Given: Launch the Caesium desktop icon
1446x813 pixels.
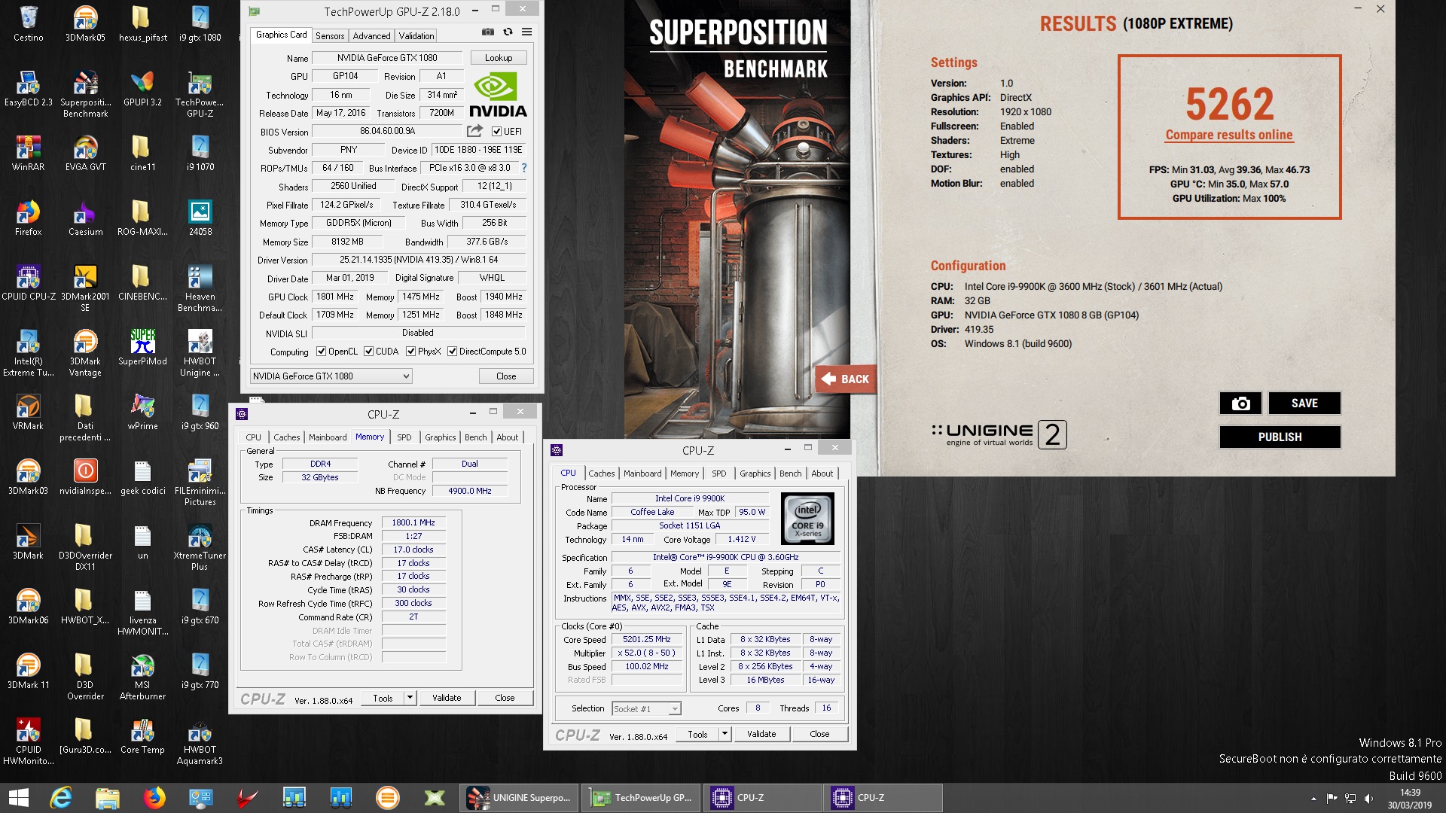Looking at the screenshot, I should pos(85,218).
